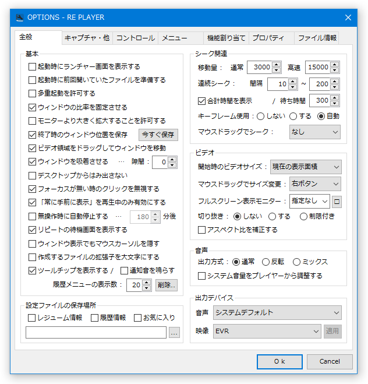Close the OPTIONS dialog with X

[348, 17]
